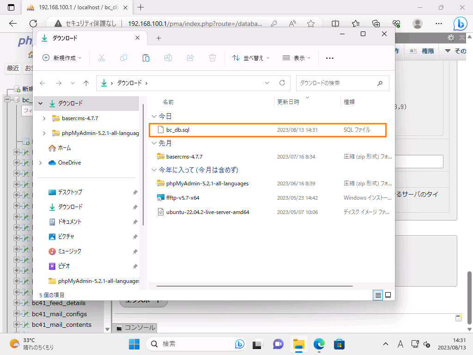Add a new Explorer tab

tap(158, 38)
